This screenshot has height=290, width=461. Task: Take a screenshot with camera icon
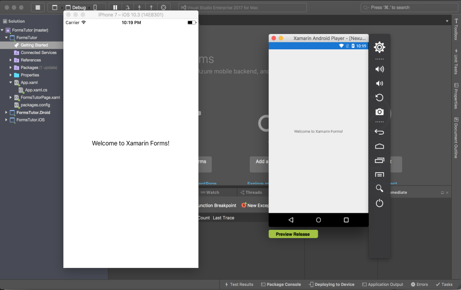379,112
